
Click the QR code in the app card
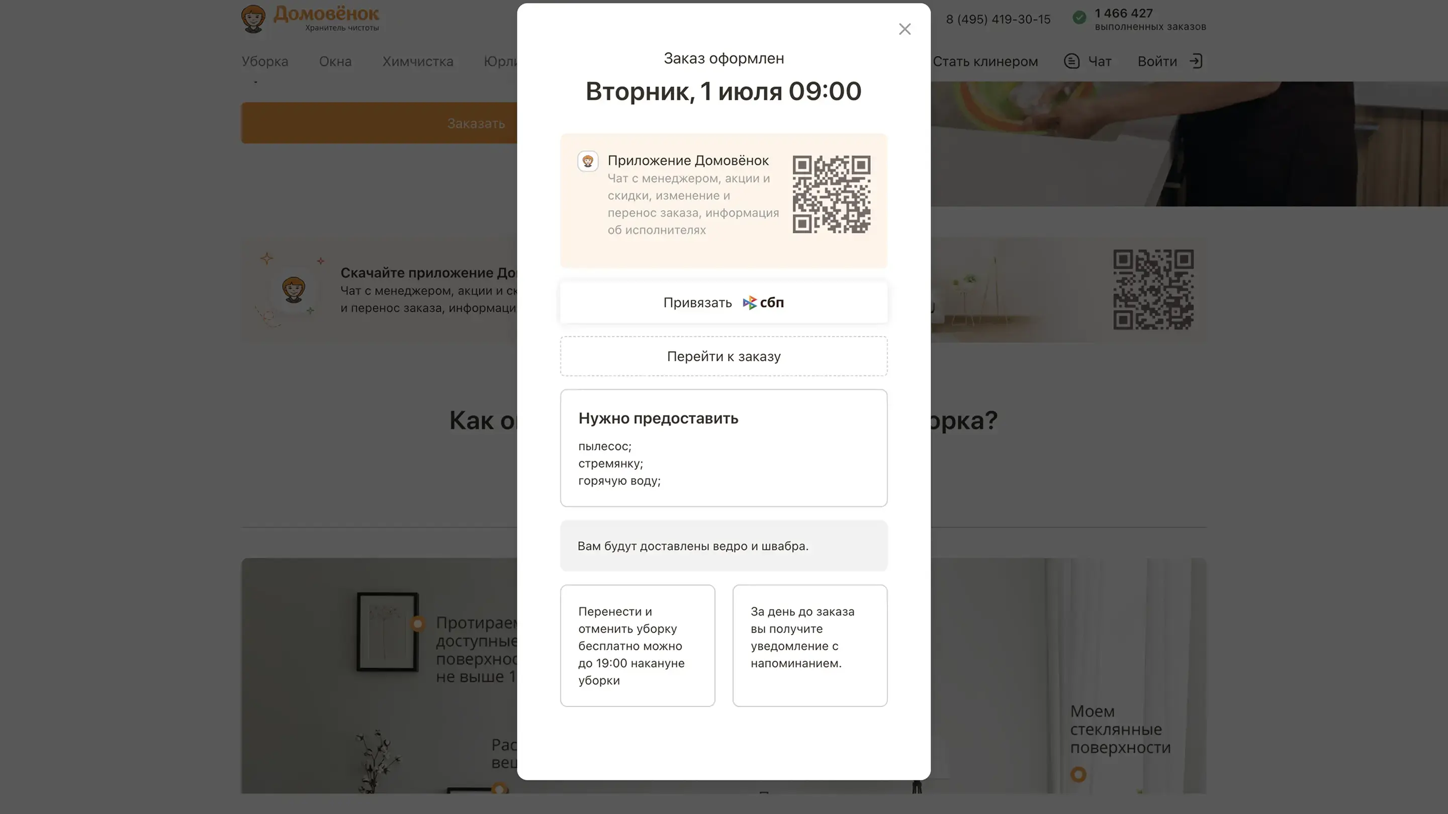tap(832, 194)
